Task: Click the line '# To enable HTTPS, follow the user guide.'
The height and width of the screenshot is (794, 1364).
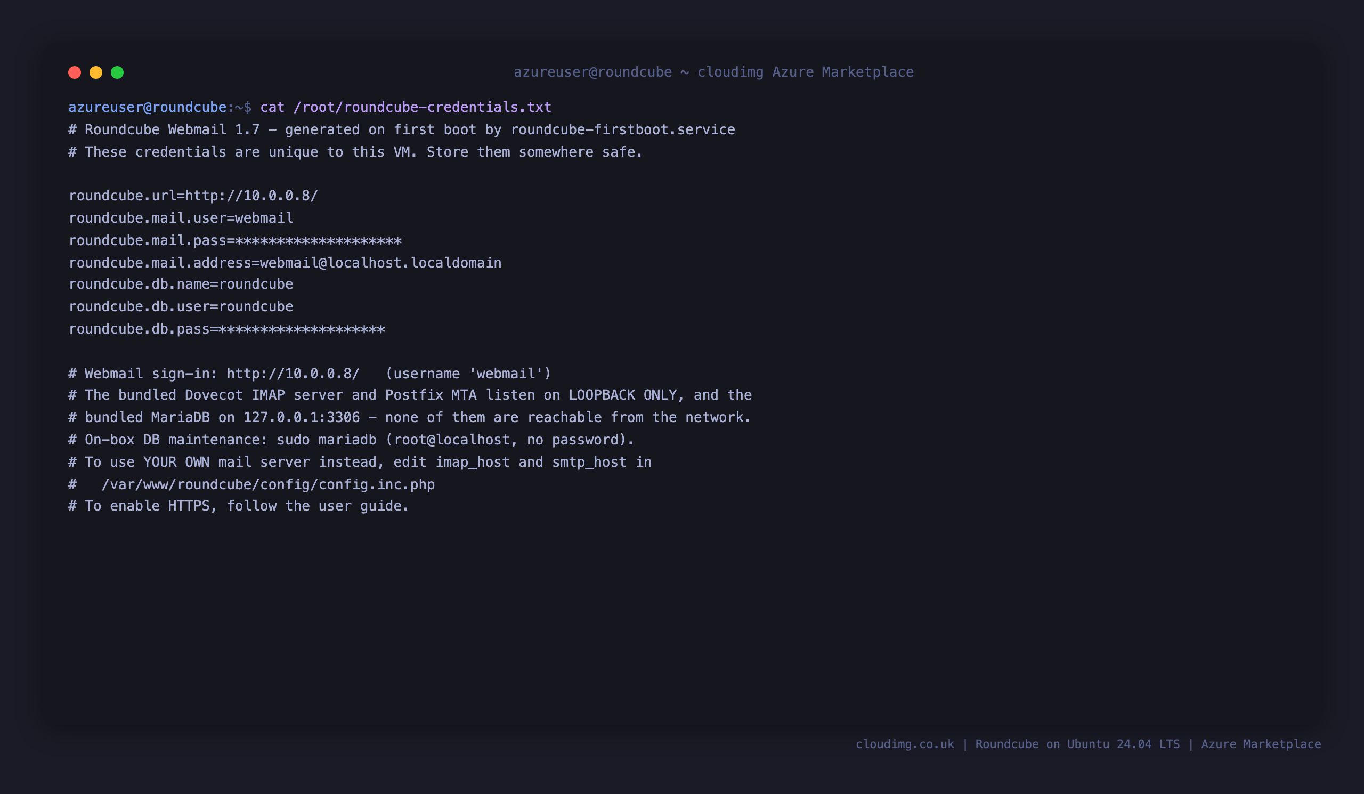Action: pos(239,506)
